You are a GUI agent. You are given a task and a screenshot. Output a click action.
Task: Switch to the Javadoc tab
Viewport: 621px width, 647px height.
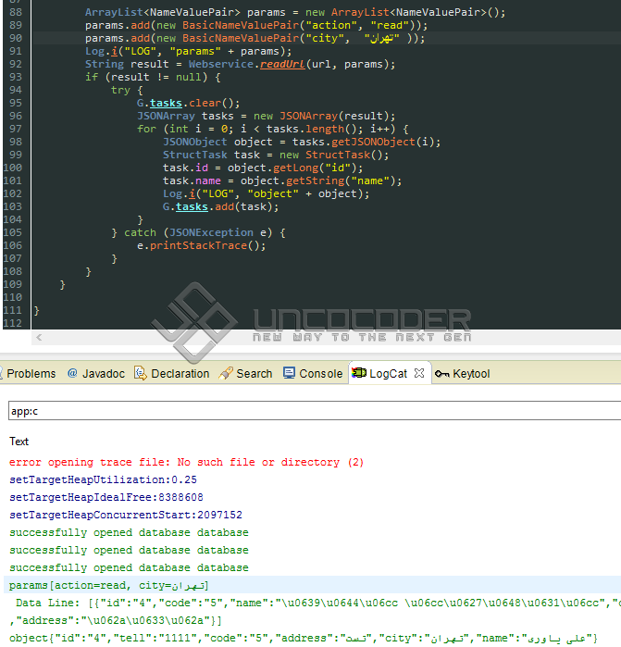(96, 374)
